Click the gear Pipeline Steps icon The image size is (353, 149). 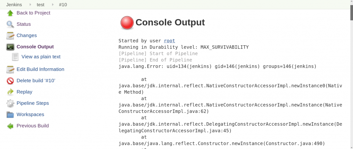coord(10,103)
